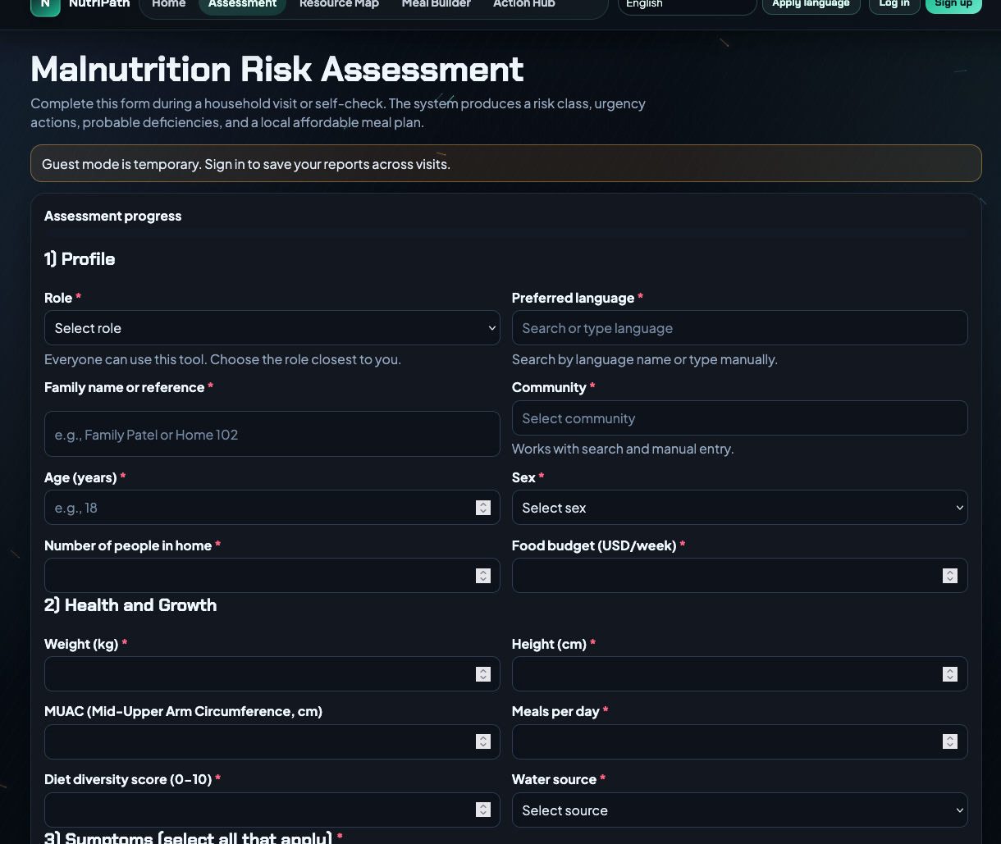Open the Meal Builder page
This screenshot has width=1001, height=844.
[436, 5]
